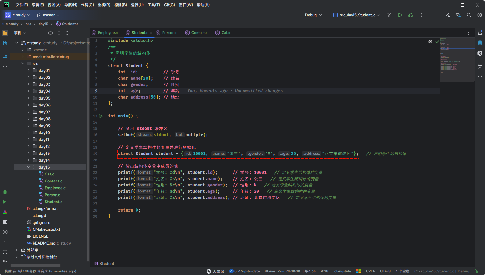
Task: Start debugging with the bug icon
Action: (x=410, y=15)
